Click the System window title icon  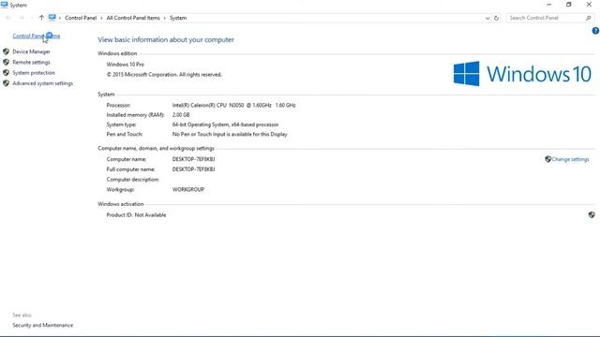pos(4,5)
